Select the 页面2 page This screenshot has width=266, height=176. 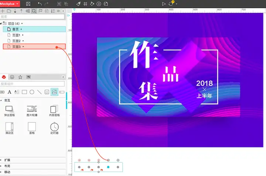(34, 41)
